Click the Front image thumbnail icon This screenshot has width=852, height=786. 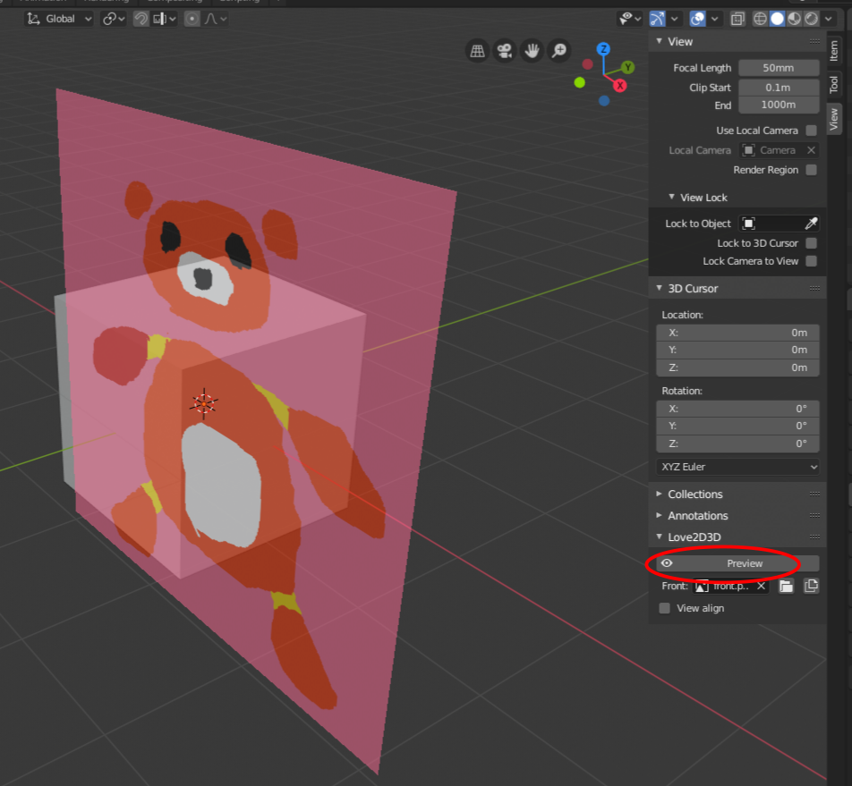(x=702, y=587)
